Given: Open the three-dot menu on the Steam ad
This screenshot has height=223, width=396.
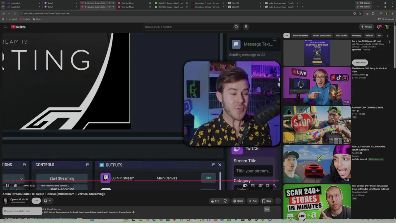Looking at the screenshot, I should coord(390,42).
